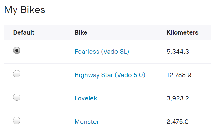211x136 pixels.
Task: Click the Kilometers column header
Action: (x=182, y=32)
